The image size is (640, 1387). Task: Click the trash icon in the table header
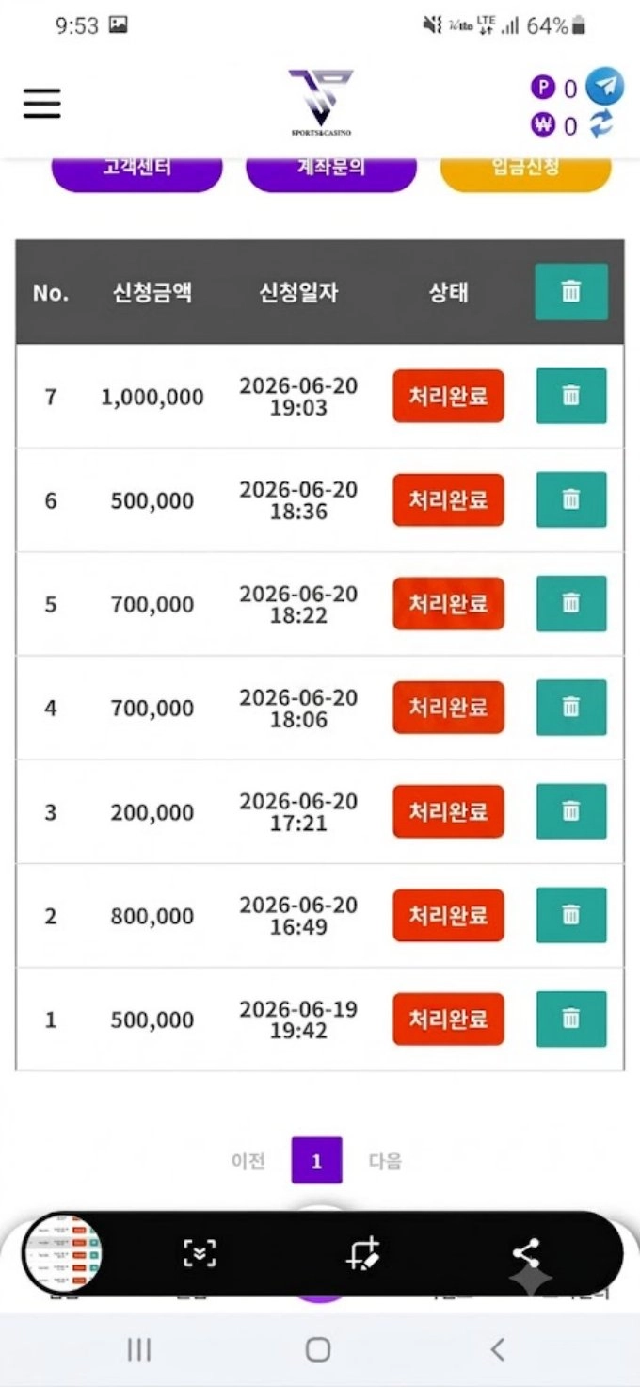pyautogui.click(x=571, y=292)
